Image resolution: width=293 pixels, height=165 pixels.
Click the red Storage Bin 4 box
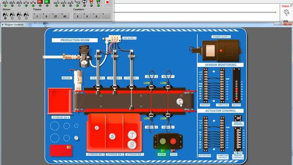pos(60,101)
